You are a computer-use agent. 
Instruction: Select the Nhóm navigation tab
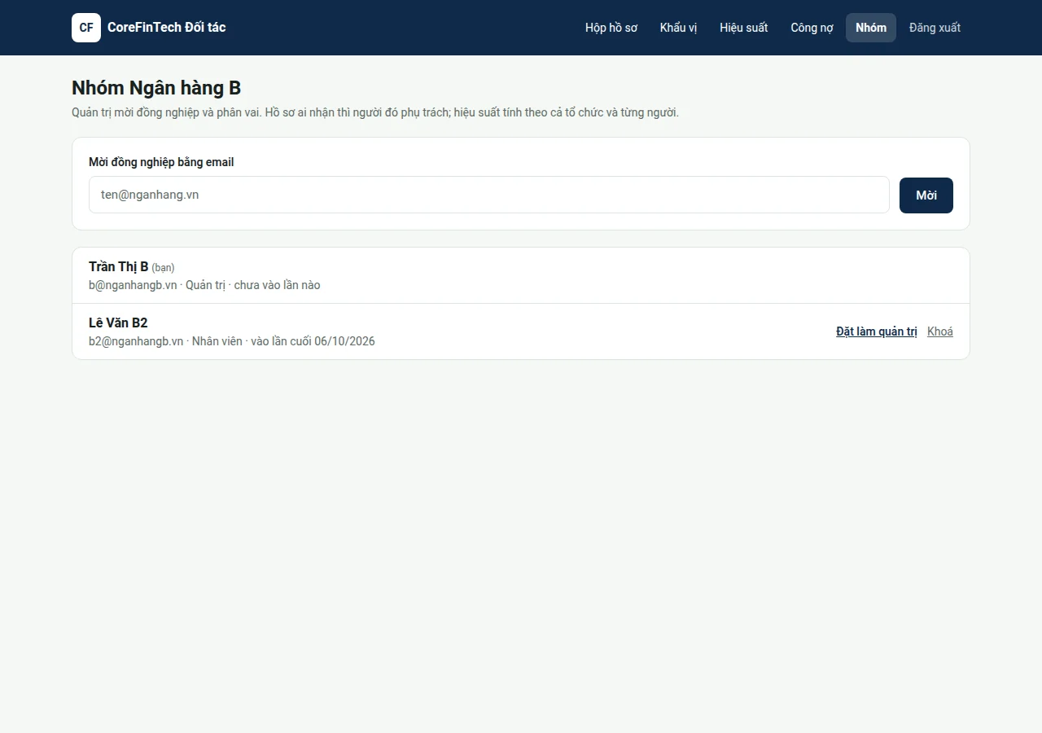click(x=871, y=28)
